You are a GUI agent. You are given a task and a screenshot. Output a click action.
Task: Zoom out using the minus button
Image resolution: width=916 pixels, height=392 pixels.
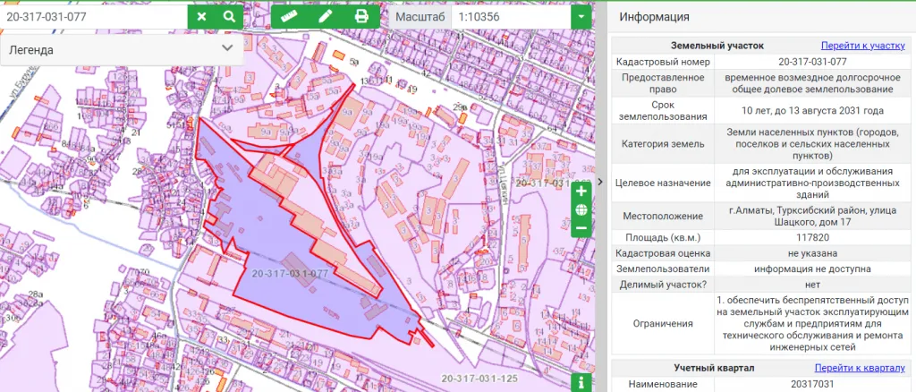coord(581,228)
